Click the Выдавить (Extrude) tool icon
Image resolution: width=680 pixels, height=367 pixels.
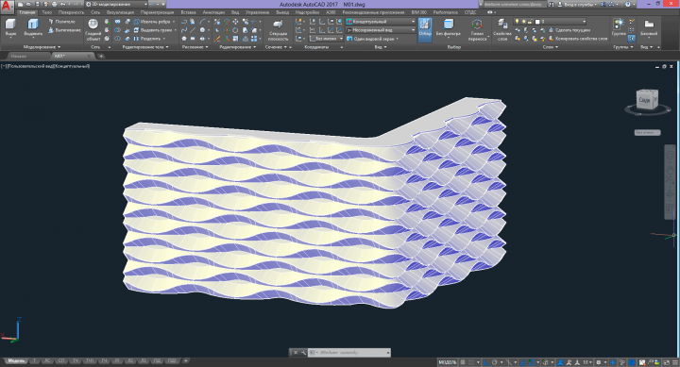click(33, 26)
